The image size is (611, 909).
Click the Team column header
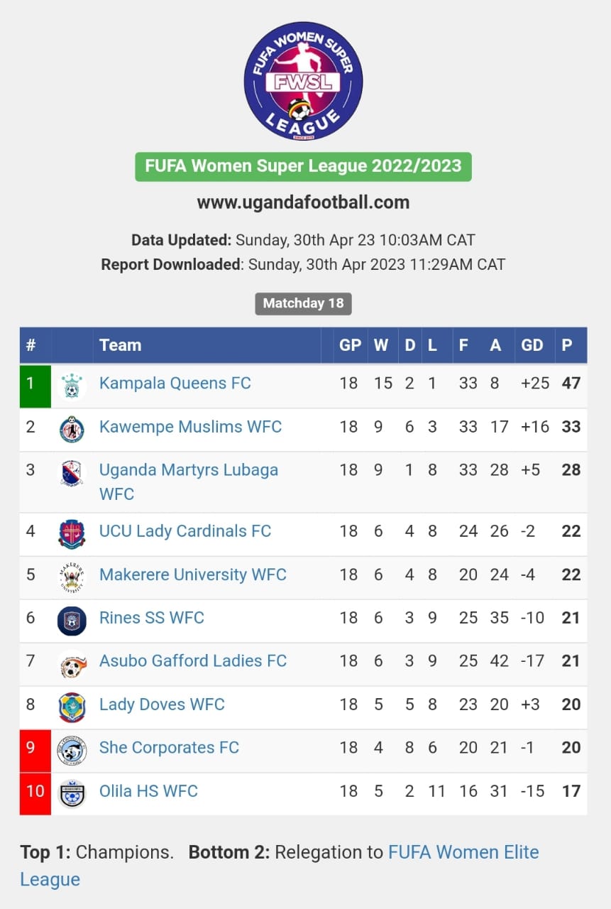[x=121, y=345]
